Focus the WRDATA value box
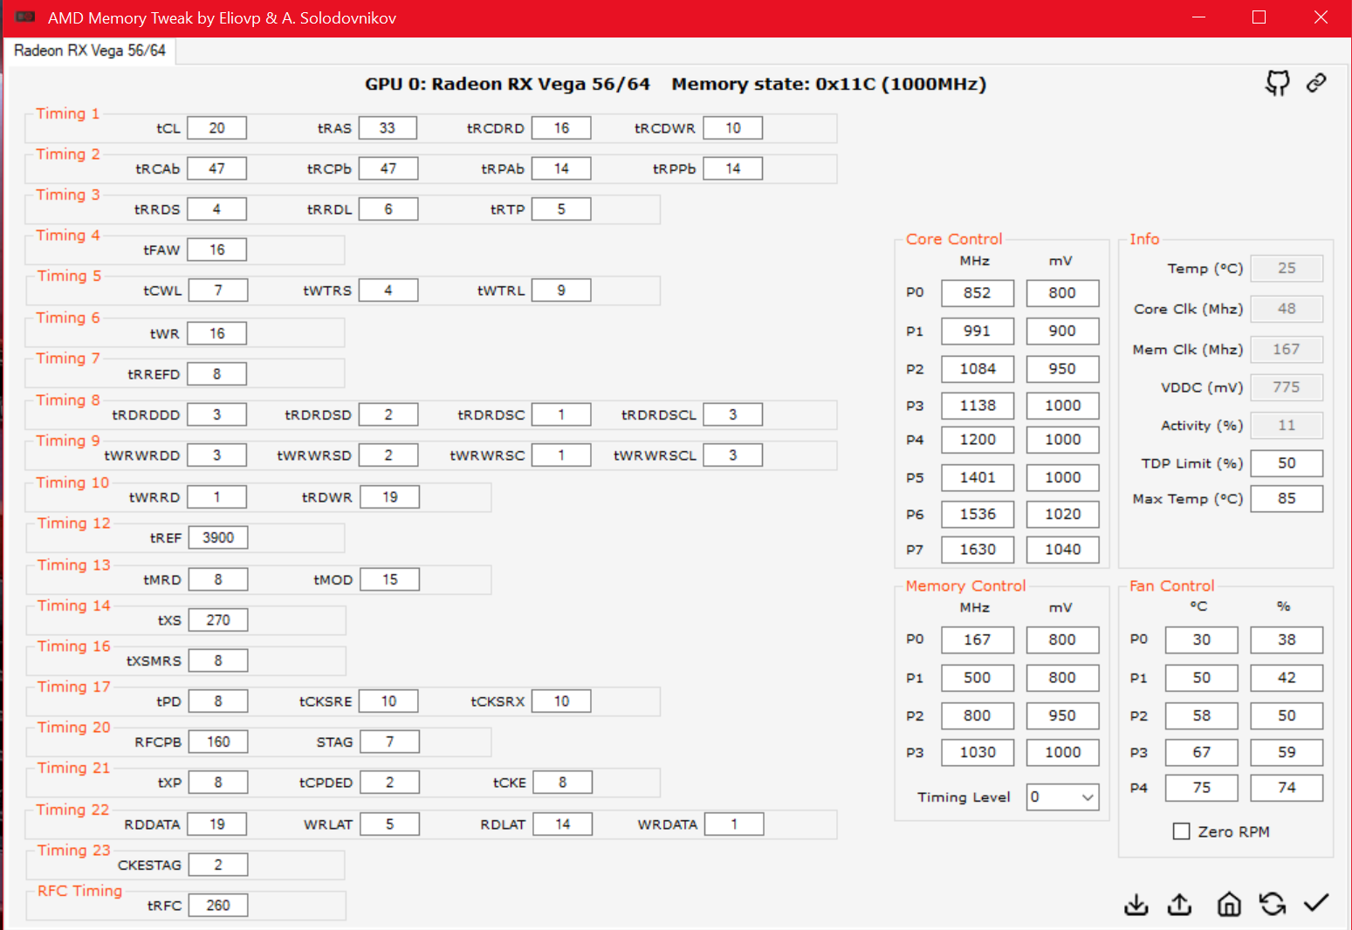The width and height of the screenshot is (1352, 930). point(734,824)
